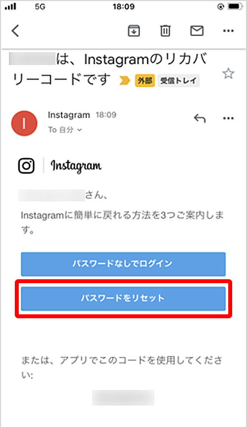Tap the yellow importance marker arrow
Image resolution: width=247 pixels, height=428 pixels.
coord(124,81)
